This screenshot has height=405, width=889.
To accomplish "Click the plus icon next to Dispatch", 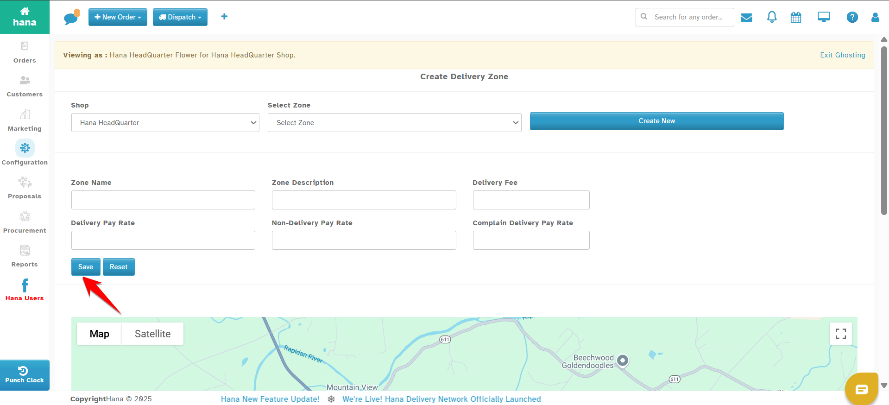I will click(224, 17).
